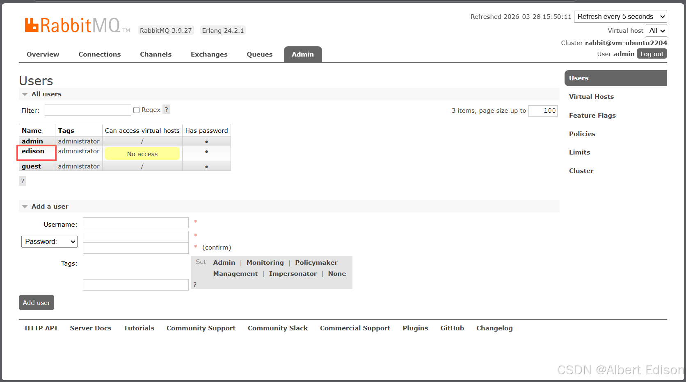Switch to the Exchanges tab
Viewport: 686px width, 382px height.
coord(209,54)
